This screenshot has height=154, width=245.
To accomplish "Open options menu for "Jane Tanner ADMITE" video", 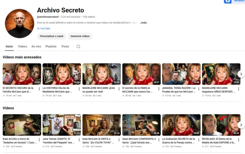I will pyautogui.click(x=79, y=140).
